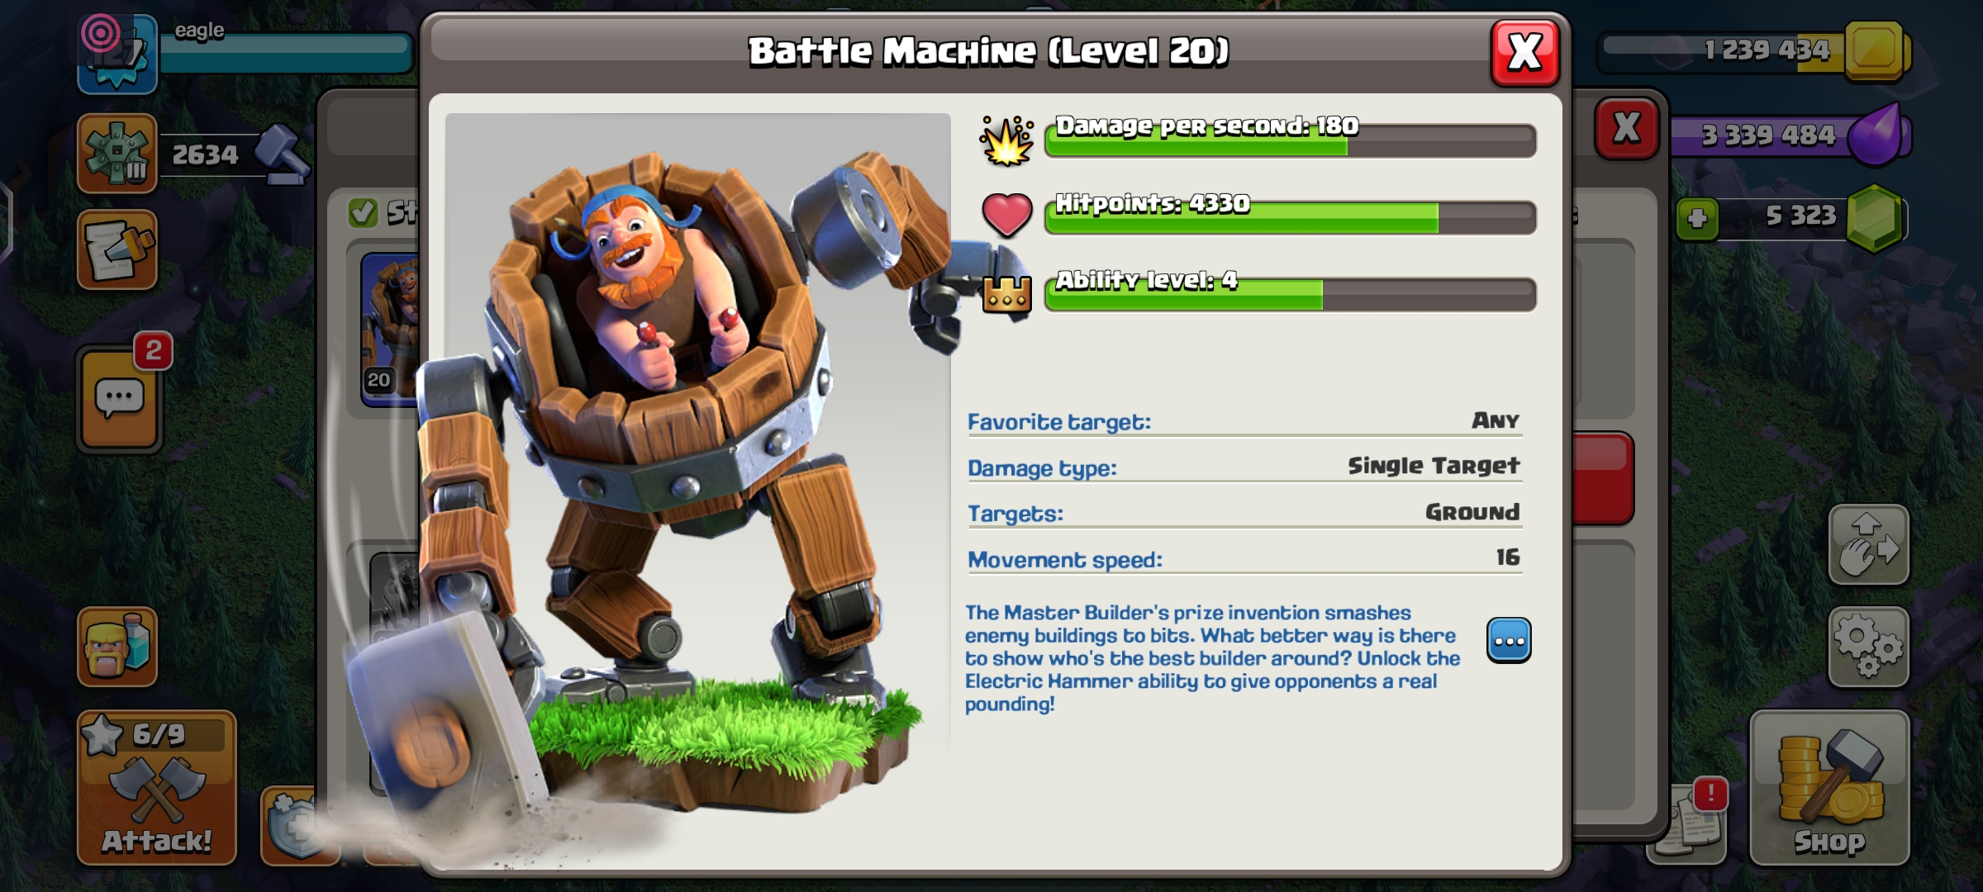Viewport: 1983px width, 892px height.
Task: Open the scroll and potion icon
Action: click(117, 249)
